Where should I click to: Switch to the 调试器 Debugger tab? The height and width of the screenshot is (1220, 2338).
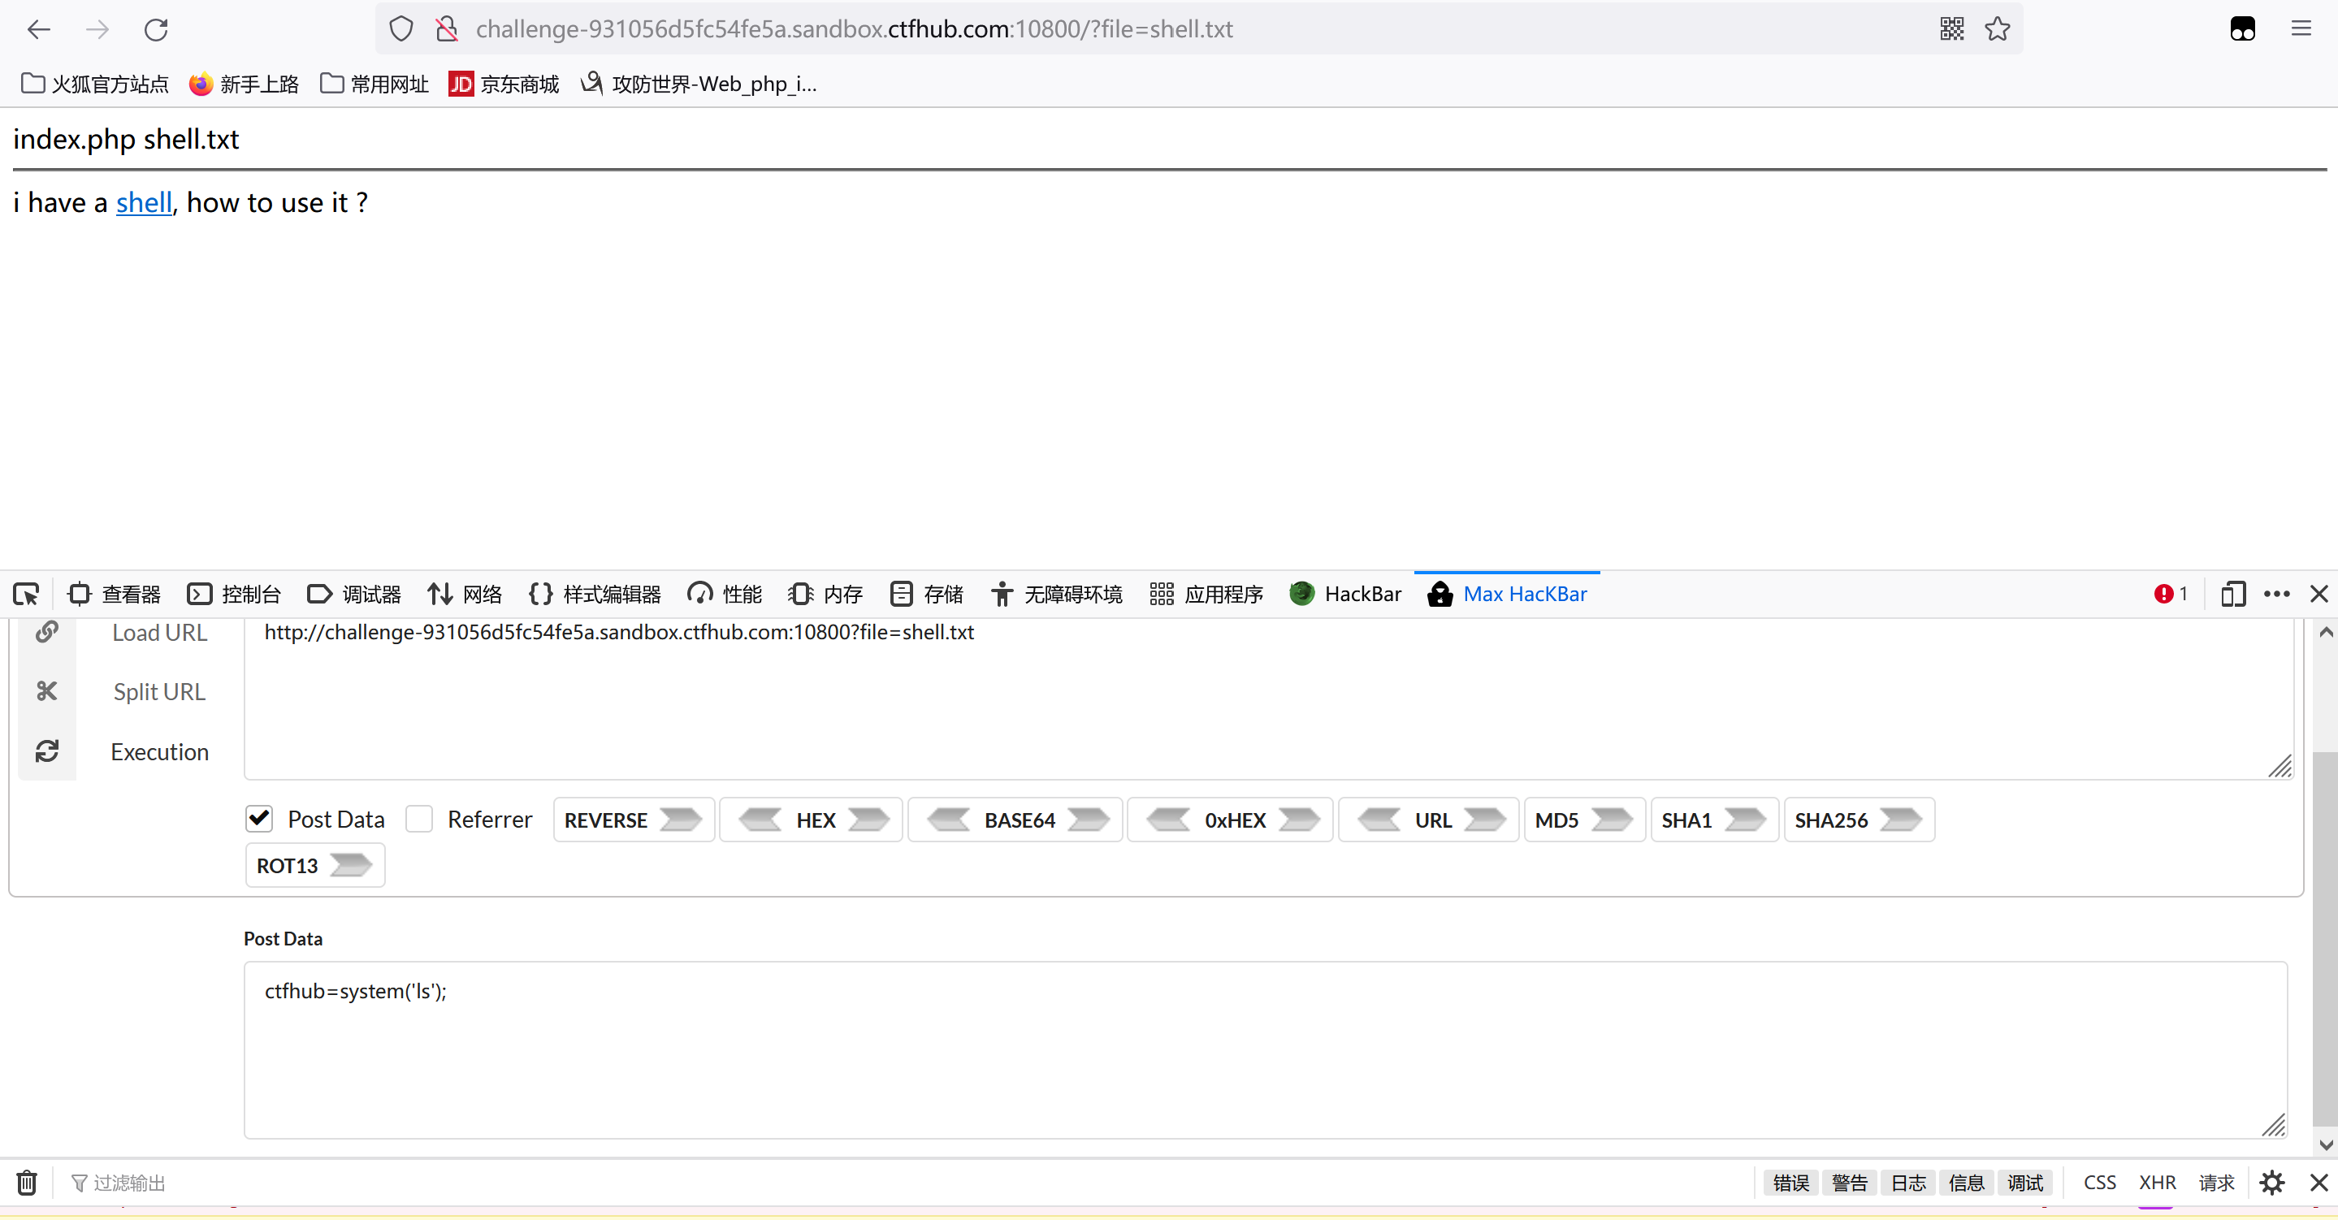coord(355,594)
